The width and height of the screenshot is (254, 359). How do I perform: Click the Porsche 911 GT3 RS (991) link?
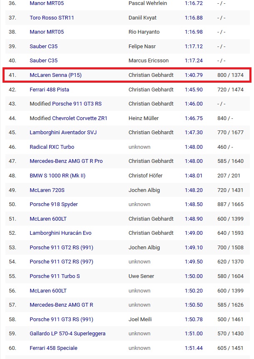click(61, 320)
